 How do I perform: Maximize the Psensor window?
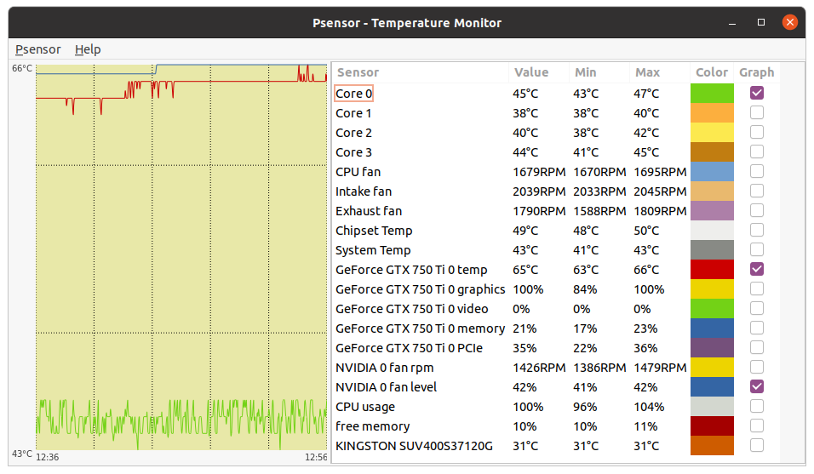[x=761, y=22]
